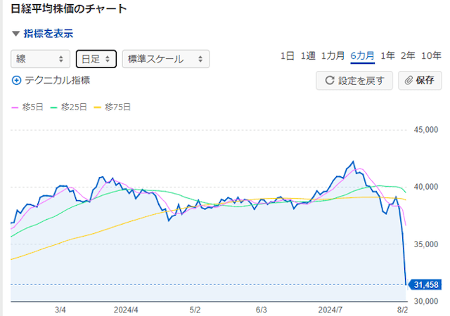Click the 8/2 date axis label
450x316 pixels.
402,310
